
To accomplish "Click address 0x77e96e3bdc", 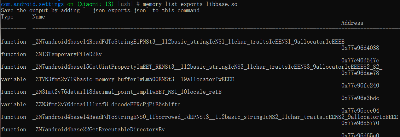I will (360, 98).
